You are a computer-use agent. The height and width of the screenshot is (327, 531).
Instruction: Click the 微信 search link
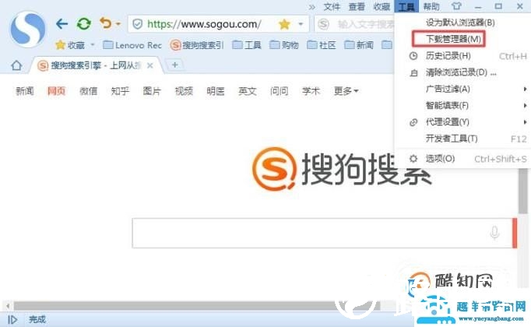88,91
